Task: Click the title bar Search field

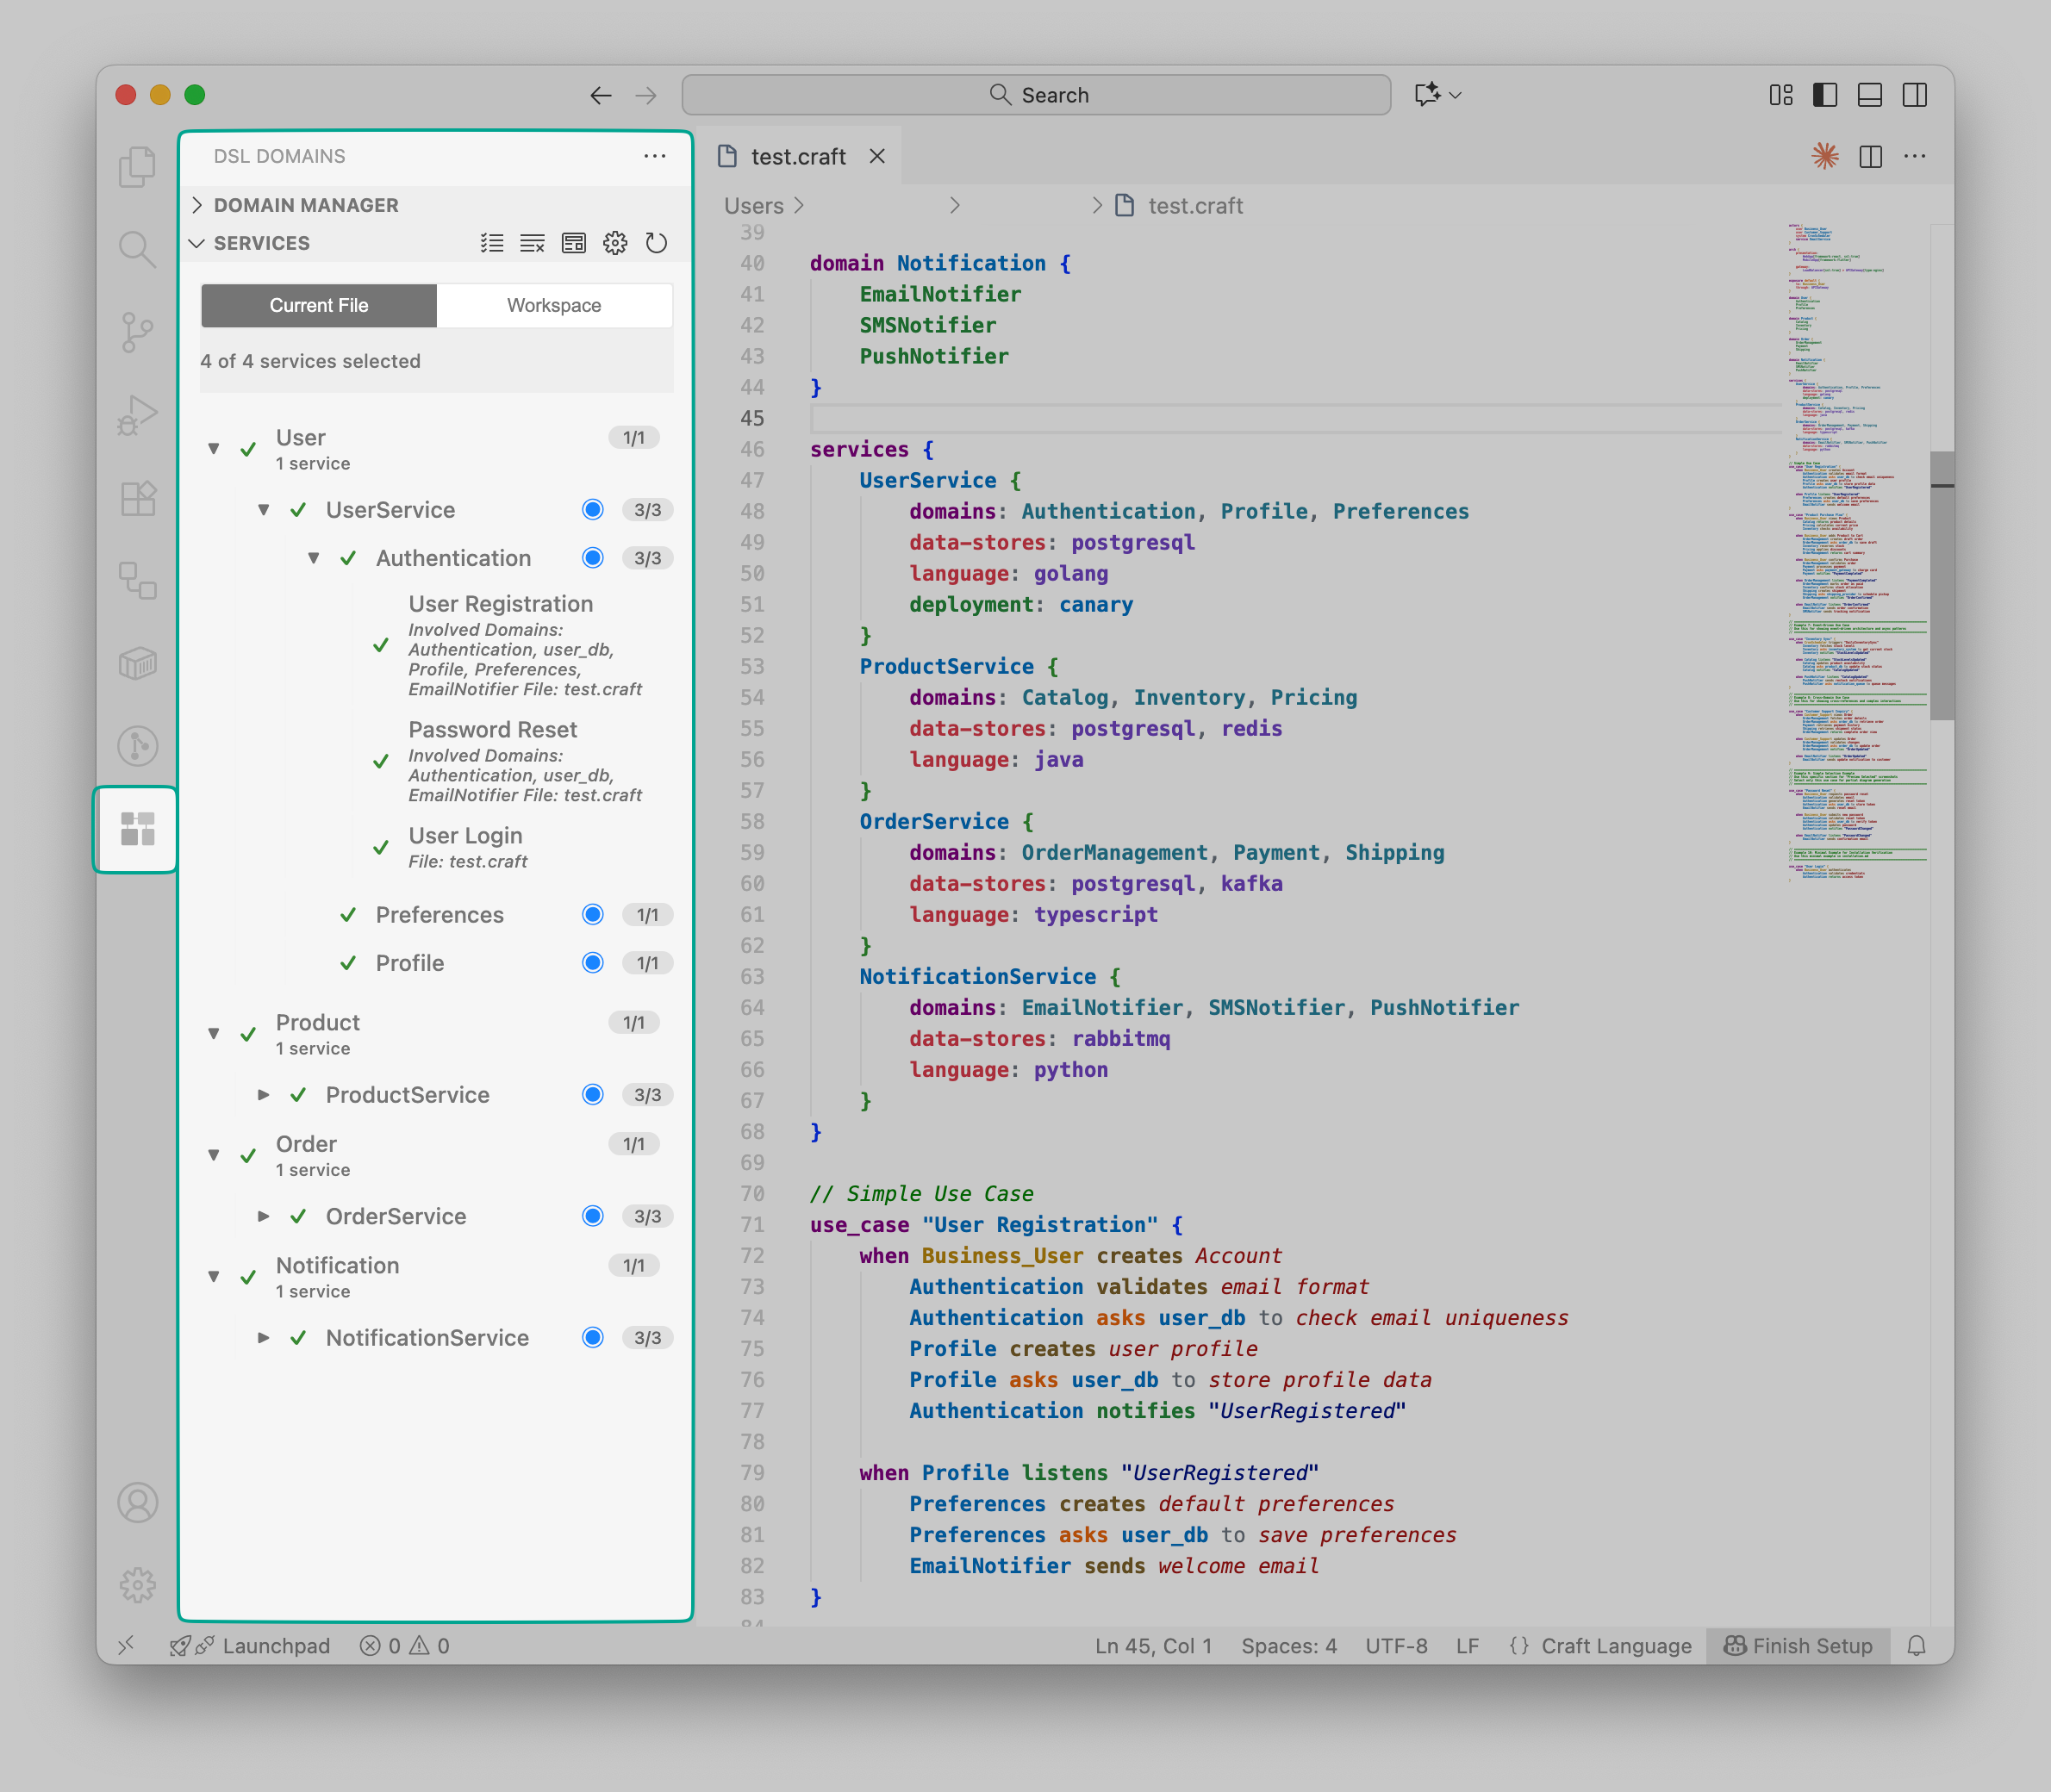Action: click(1036, 95)
